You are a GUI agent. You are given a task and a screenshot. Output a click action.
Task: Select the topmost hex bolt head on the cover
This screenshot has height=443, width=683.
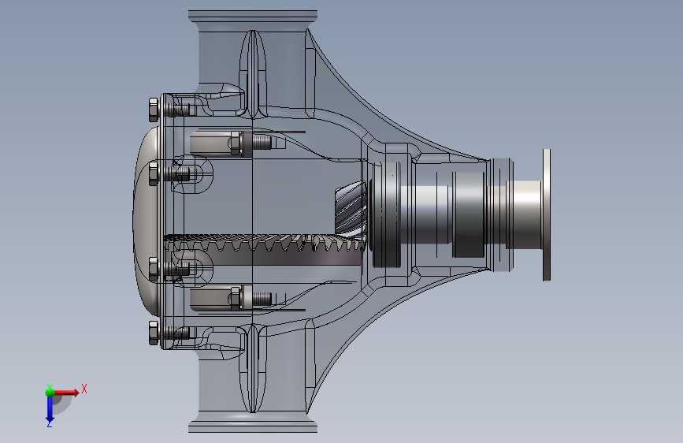point(154,110)
